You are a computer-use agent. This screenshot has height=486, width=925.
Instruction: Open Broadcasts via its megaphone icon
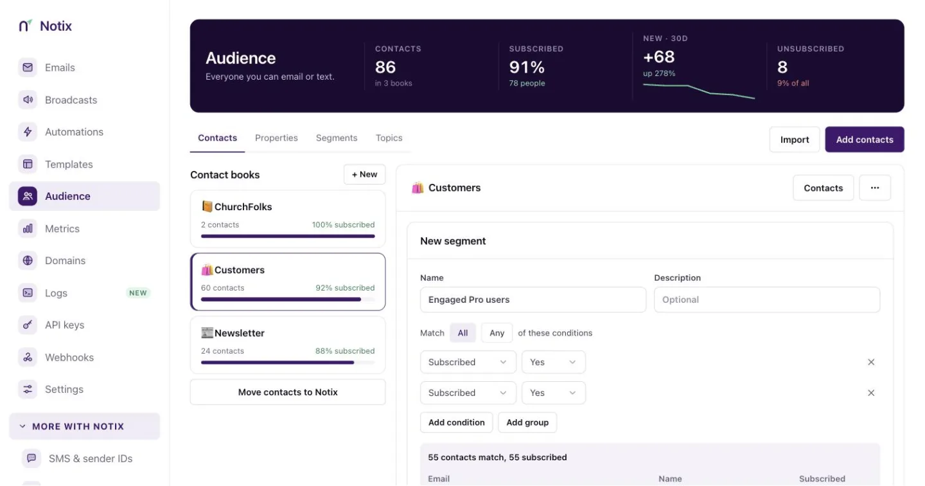pos(28,100)
